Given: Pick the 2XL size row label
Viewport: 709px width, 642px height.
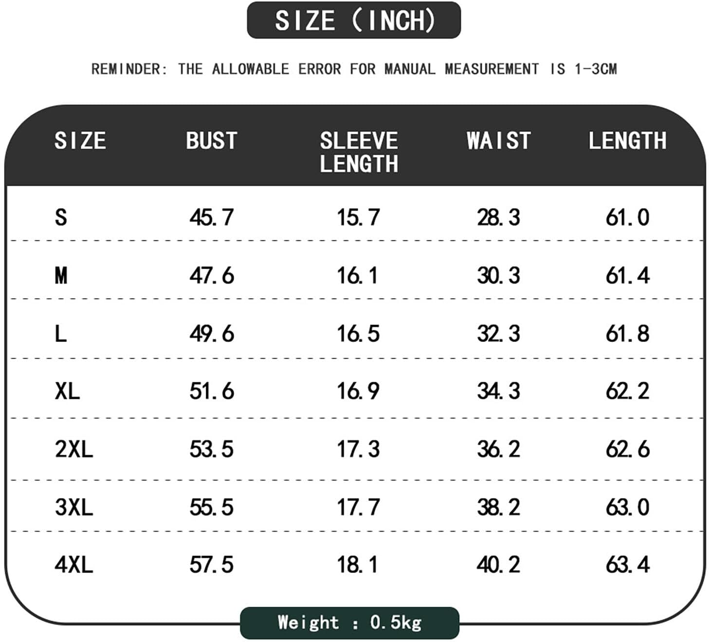Looking at the screenshot, I should pyautogui.click(x=73, y=449).
